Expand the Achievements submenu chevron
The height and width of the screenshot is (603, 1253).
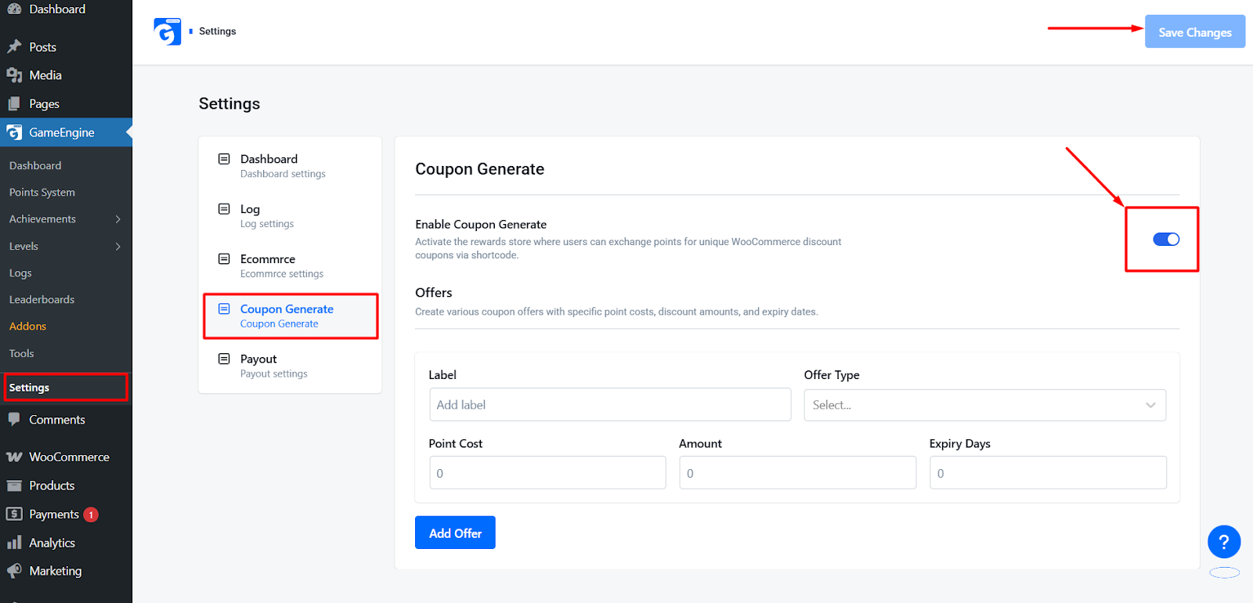pos(118,219)
